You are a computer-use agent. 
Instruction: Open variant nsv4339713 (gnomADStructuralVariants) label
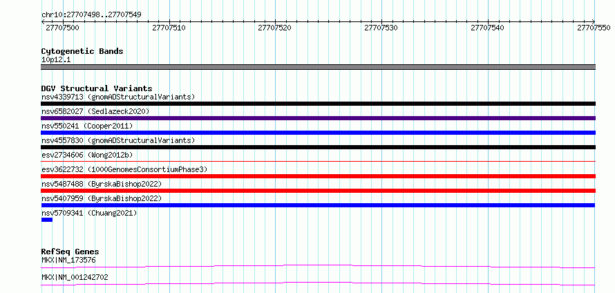[x=118, y=97]
